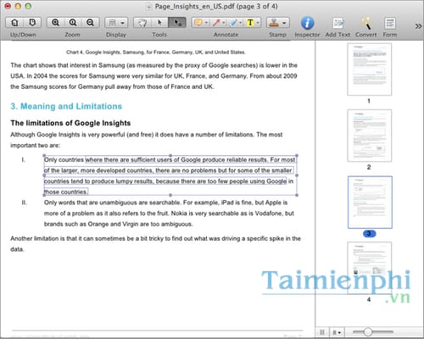Open the Display mode dropdown
The height and width of the screenshot is (339, 424).
click(116, 23)
